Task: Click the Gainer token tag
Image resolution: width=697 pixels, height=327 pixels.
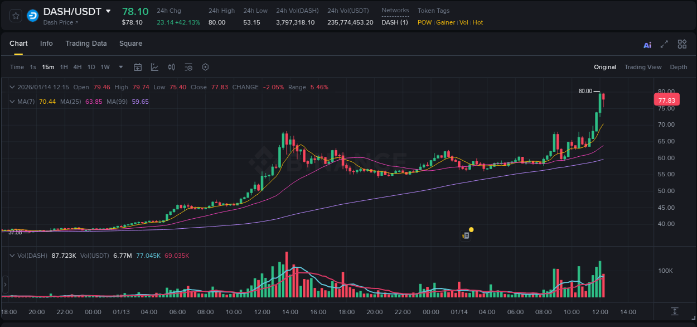Action: pos(446,22)
